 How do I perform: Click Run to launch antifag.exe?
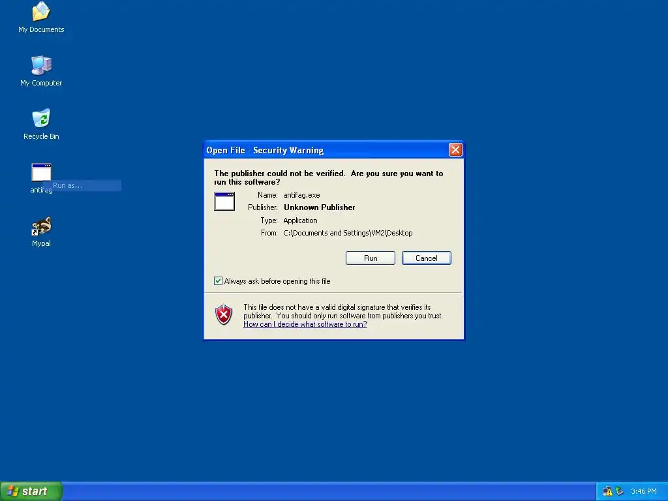371,258
